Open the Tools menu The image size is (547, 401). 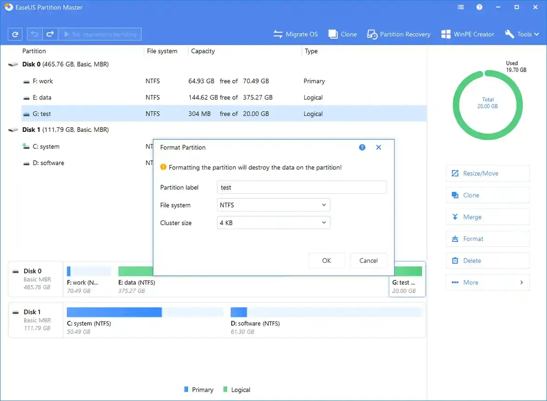pyautogui.click(x=521, y=34)
